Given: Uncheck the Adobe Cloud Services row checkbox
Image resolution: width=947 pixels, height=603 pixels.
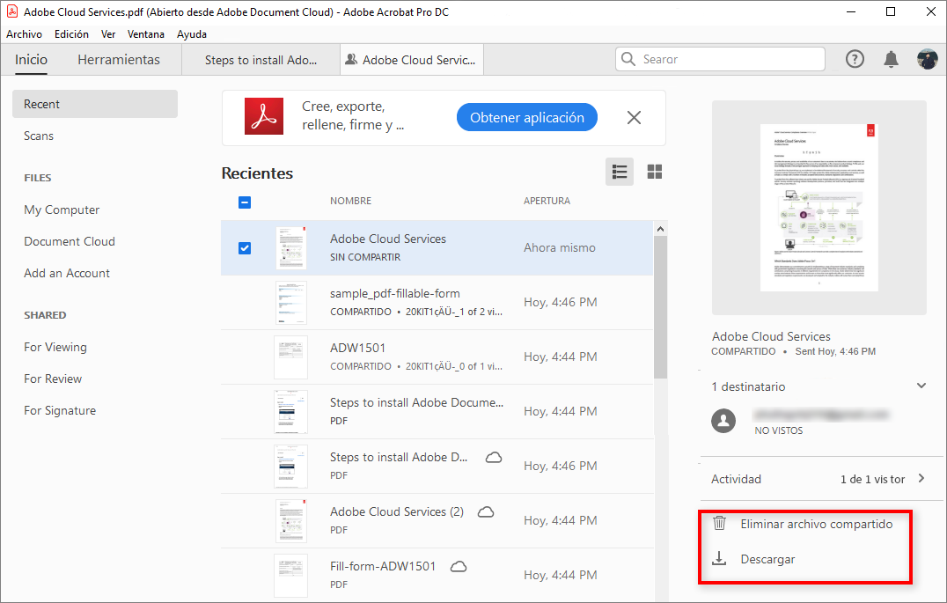Looking at the screenshot, I should [245, 247].
